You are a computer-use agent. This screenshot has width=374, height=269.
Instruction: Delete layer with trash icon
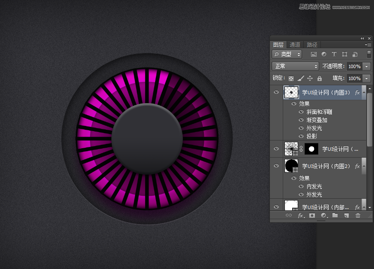(x=358, y=215)
